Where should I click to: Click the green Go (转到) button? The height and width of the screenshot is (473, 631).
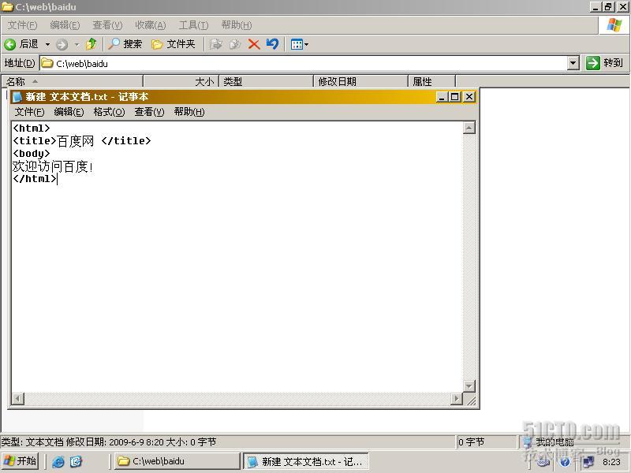(604, 63)
